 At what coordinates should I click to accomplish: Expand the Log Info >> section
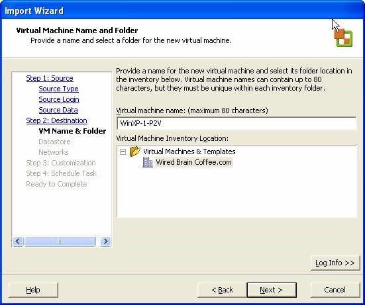pyautogui.click(x=335, y=263)
